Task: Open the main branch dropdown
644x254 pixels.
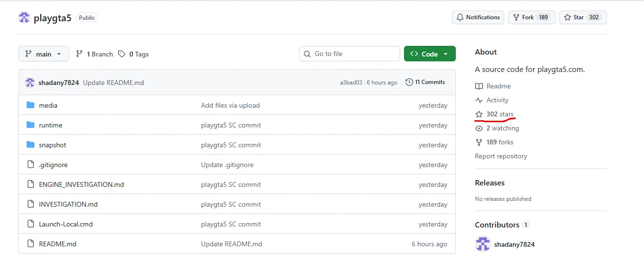Action: (x=44, y=54)
